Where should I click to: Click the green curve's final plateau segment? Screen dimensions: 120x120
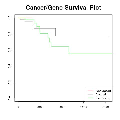point(90,54)
